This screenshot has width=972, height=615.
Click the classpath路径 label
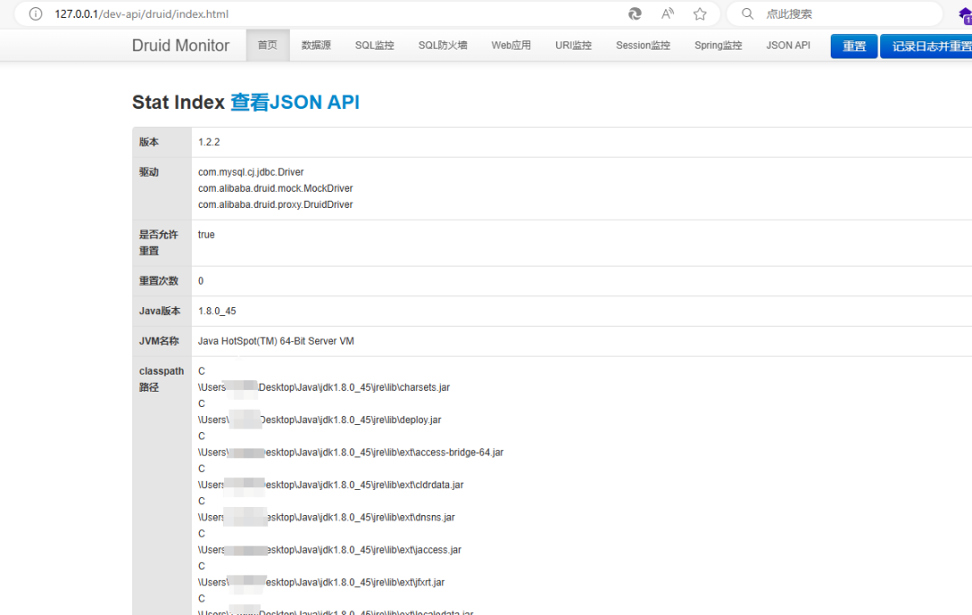161,379
